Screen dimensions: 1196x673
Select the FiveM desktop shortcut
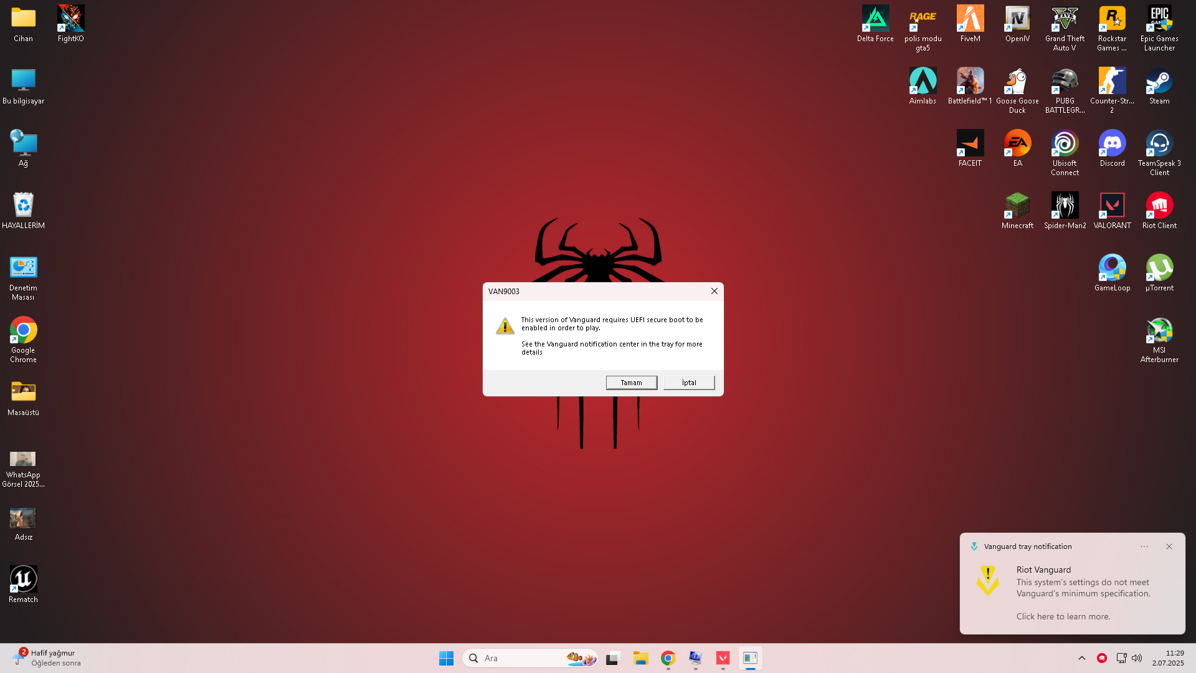(970, 24)
